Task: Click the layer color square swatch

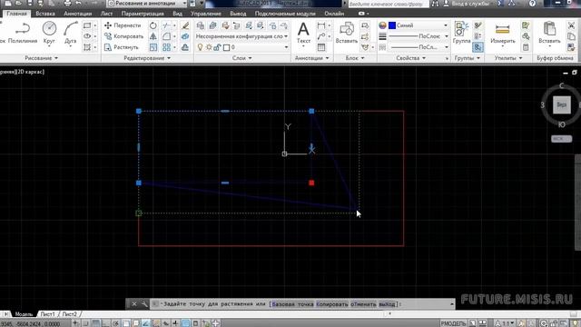Action: coord(226,47)
